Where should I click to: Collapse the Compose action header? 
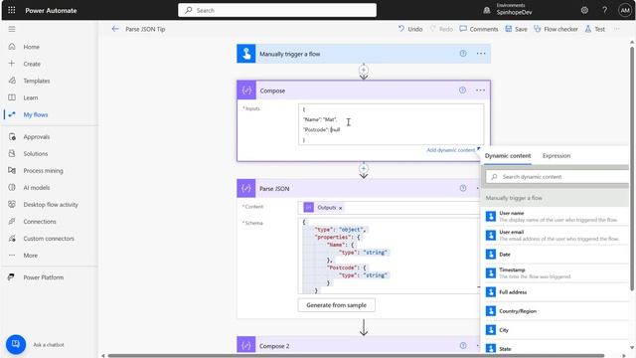[364, 90]
